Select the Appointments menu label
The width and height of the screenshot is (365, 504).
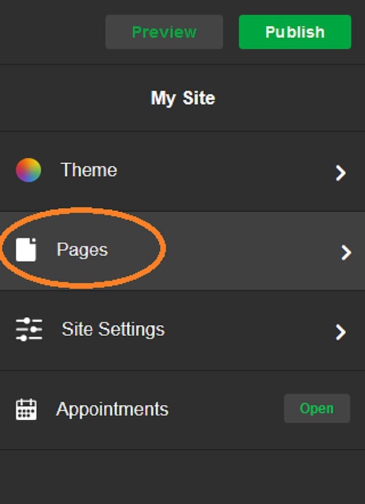pos(112,409)
